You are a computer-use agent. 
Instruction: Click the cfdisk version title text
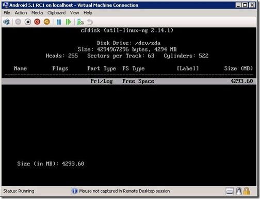(127, 30)
